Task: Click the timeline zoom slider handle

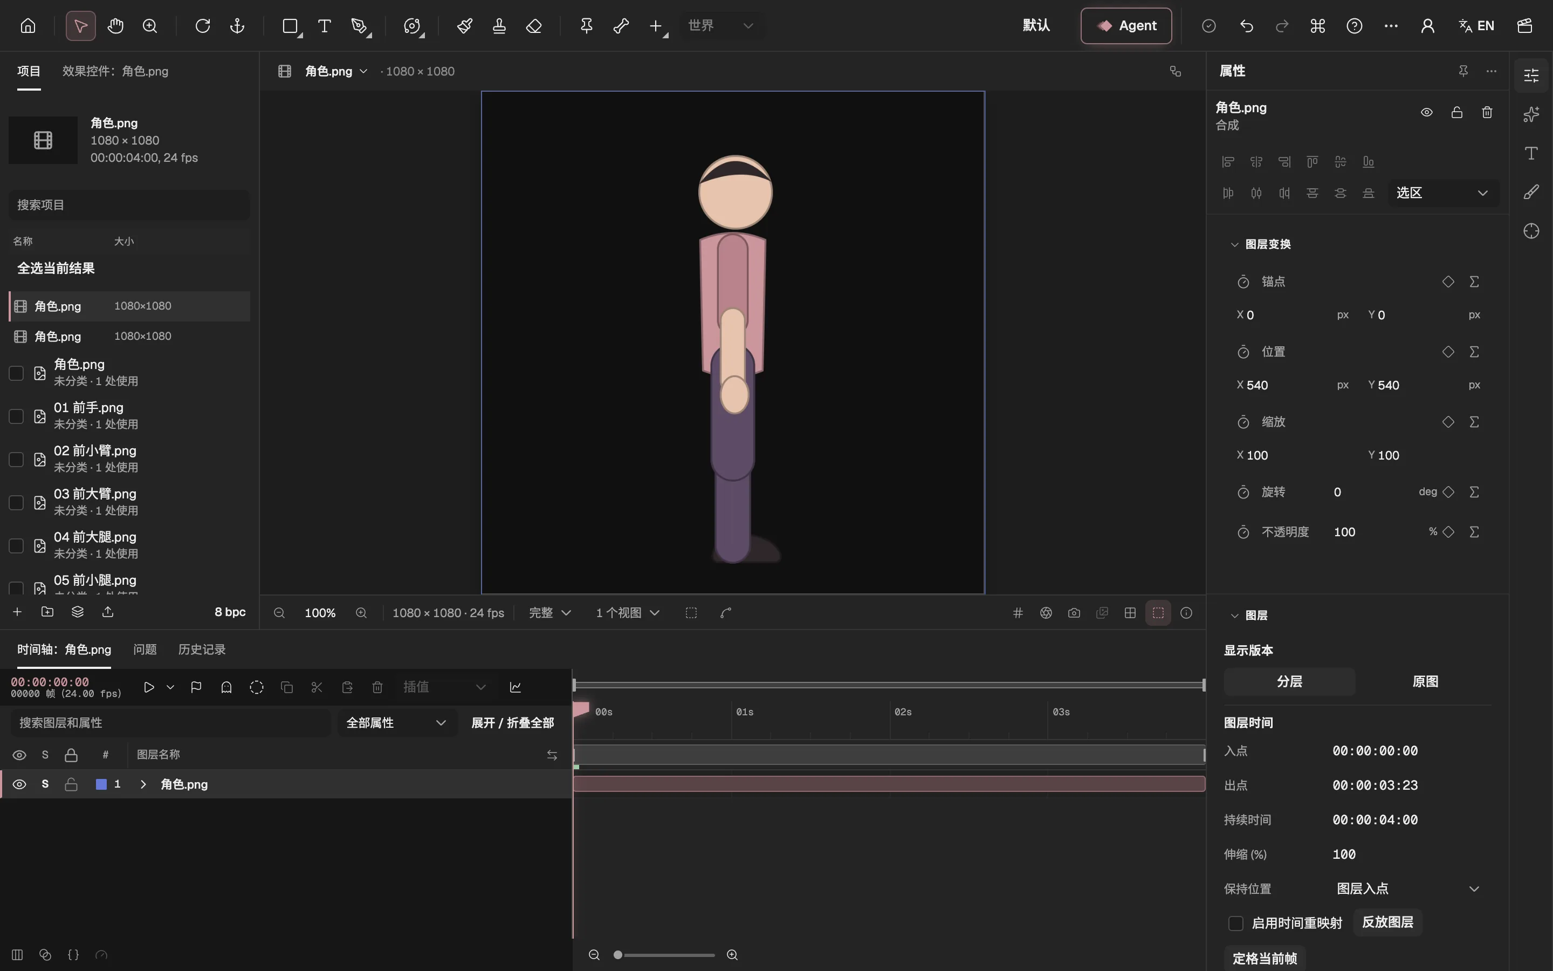Action: click(x=617, y=955)
